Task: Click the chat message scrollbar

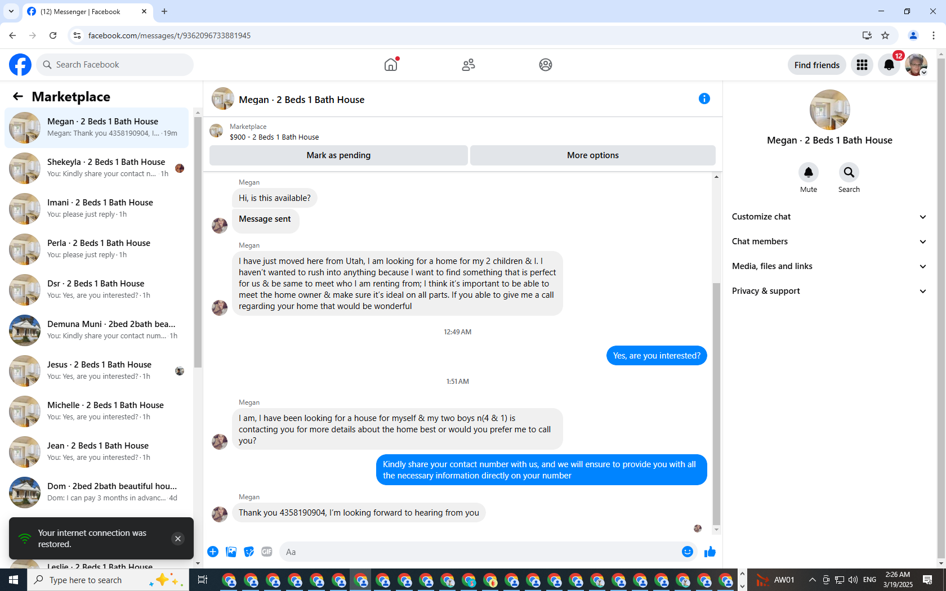Action: 716,404
